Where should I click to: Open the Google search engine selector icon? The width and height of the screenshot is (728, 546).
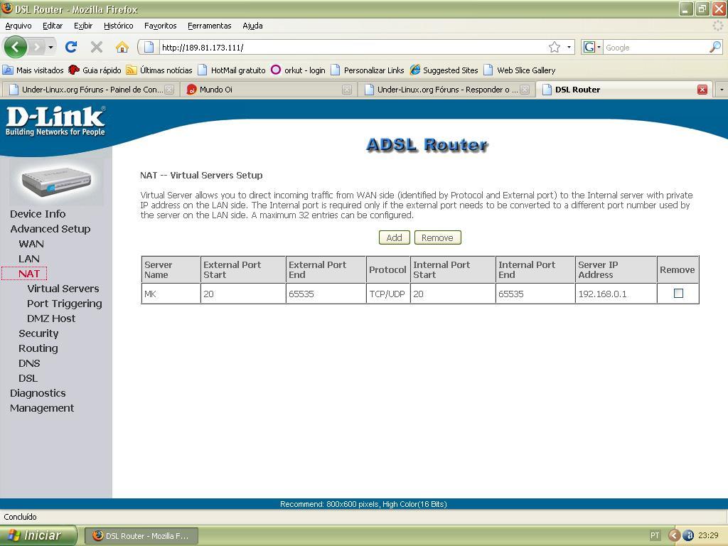591,47
